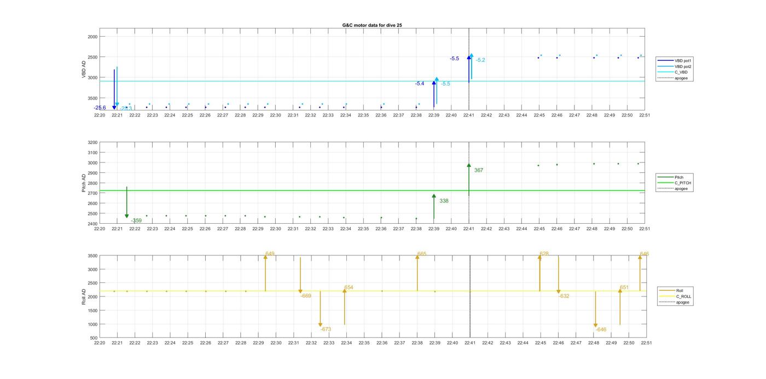This screenshot has width=766, height=379.
Task: Click the '2000' tick on the VBD axis
Action: click(x=92, y=37)
